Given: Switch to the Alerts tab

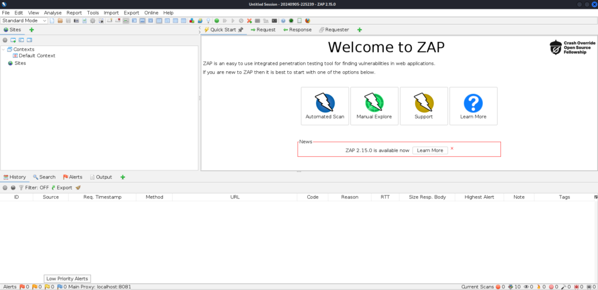Looking at the screenshot, I should coord(72,177).
